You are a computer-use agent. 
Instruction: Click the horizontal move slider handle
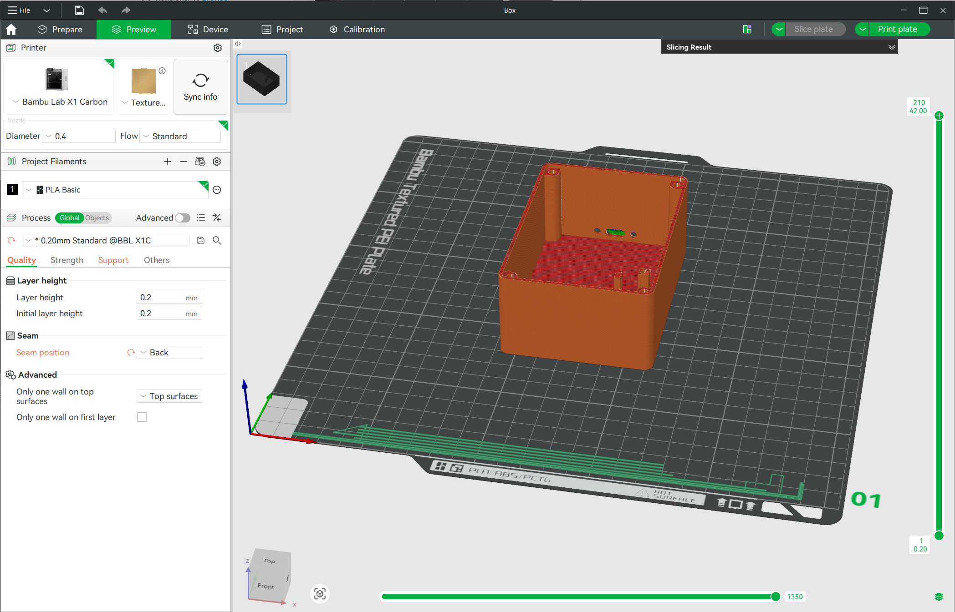tap(775, 597)
